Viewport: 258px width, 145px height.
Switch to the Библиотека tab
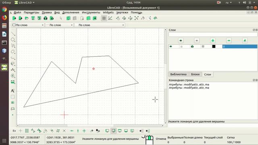pos(178,74)
